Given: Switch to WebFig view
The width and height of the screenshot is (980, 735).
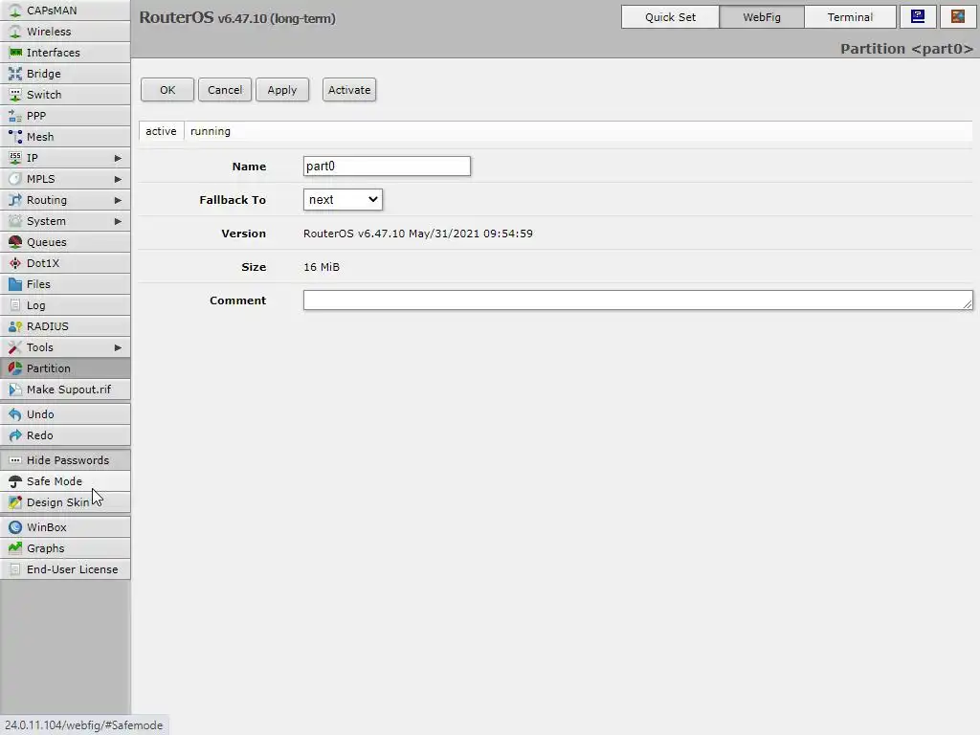Looking at the screenshot, I should click(x=761, y=17).
